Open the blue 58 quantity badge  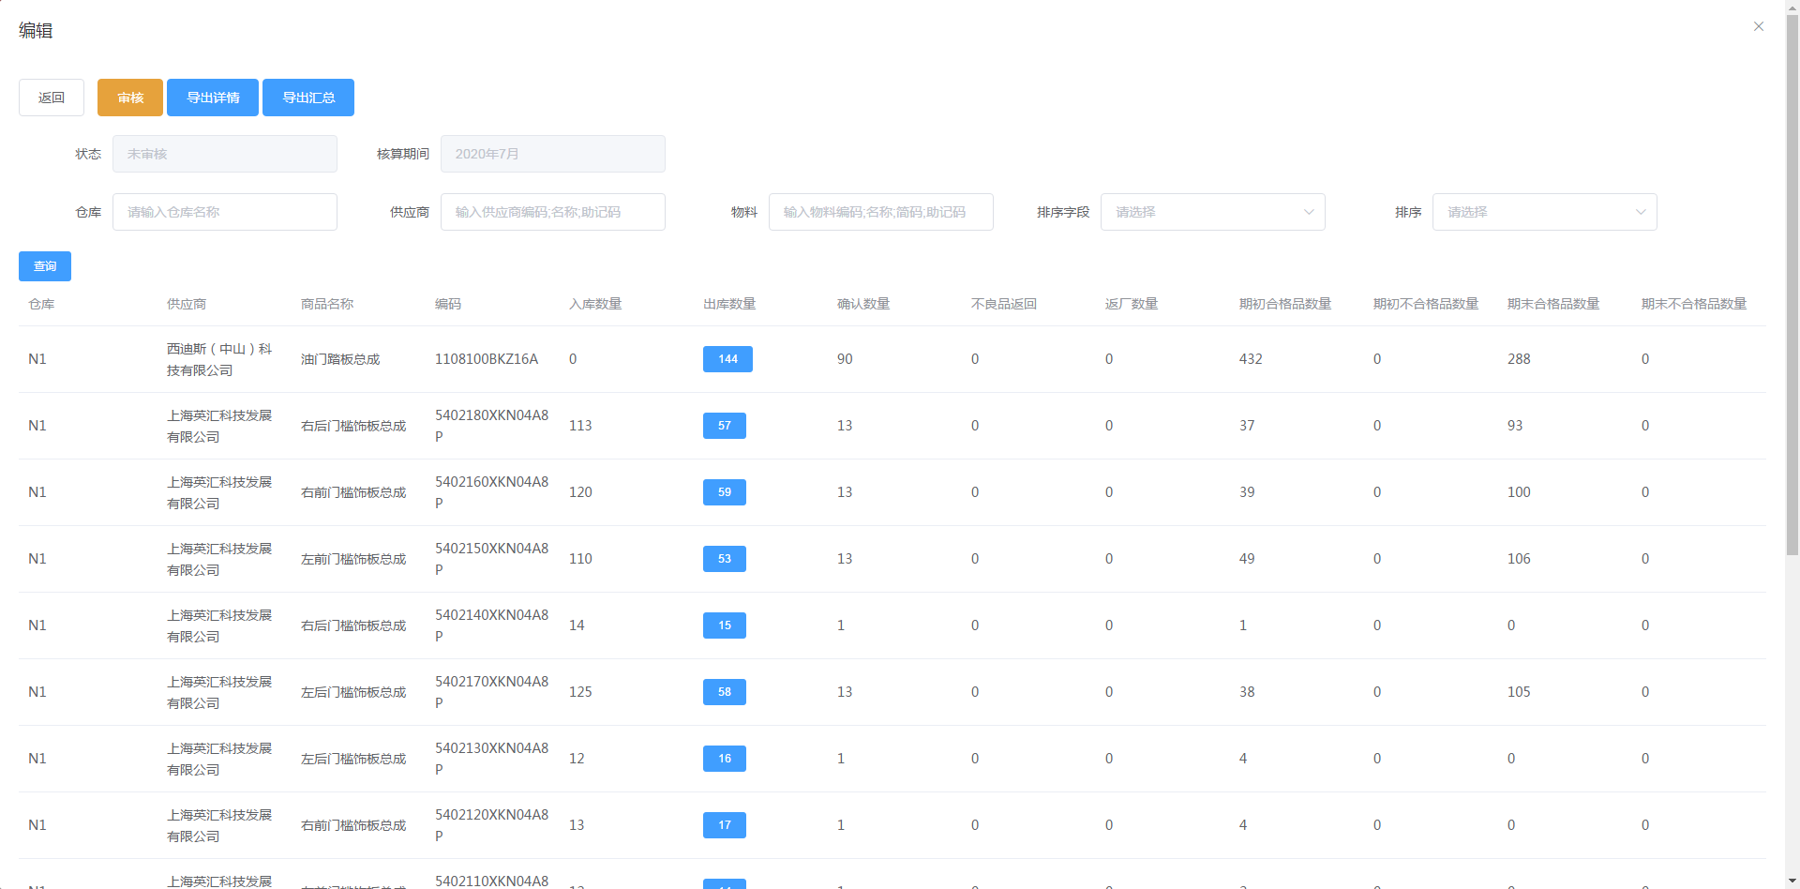click(x=725, y=692)
